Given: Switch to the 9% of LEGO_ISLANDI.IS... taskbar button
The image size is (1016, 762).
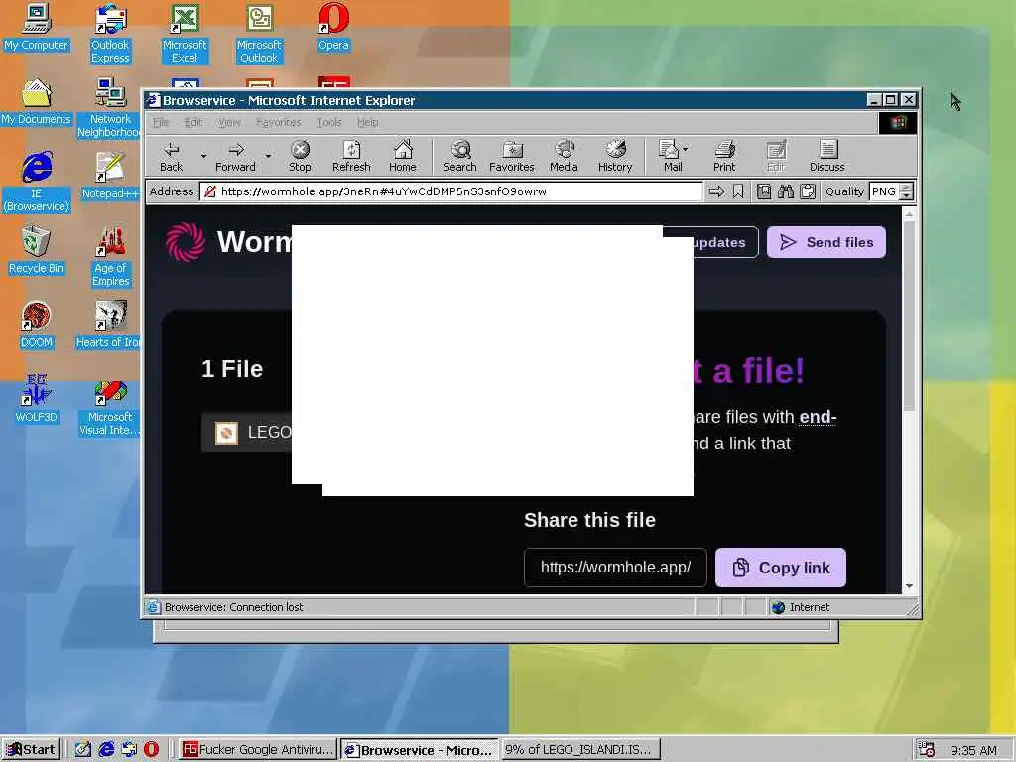Looking at the screenshot, I should click(x=580, y=750).
